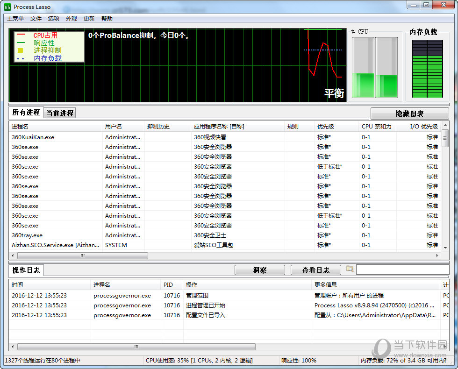The width and height of the screenshot is (458, 369).
Task: Click the process list horizontal scrollbar thumb
Action: tap(83, 256)
